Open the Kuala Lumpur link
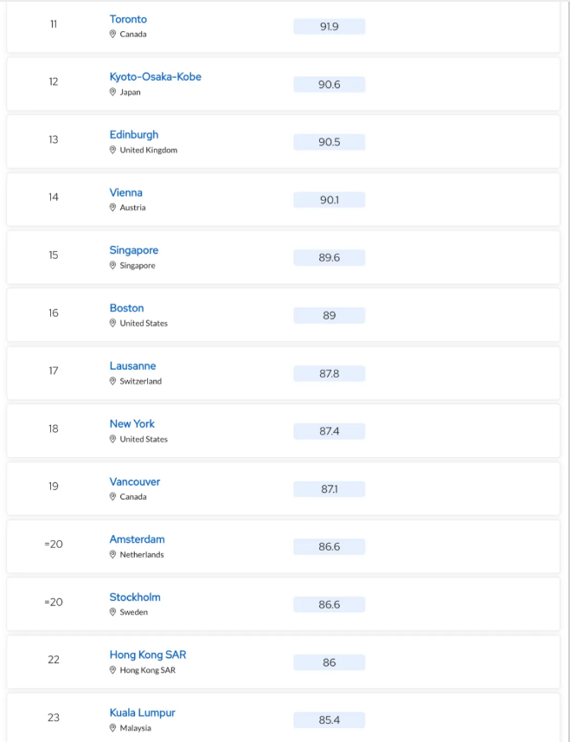This screenshot has width=570, height=742. 142,713
